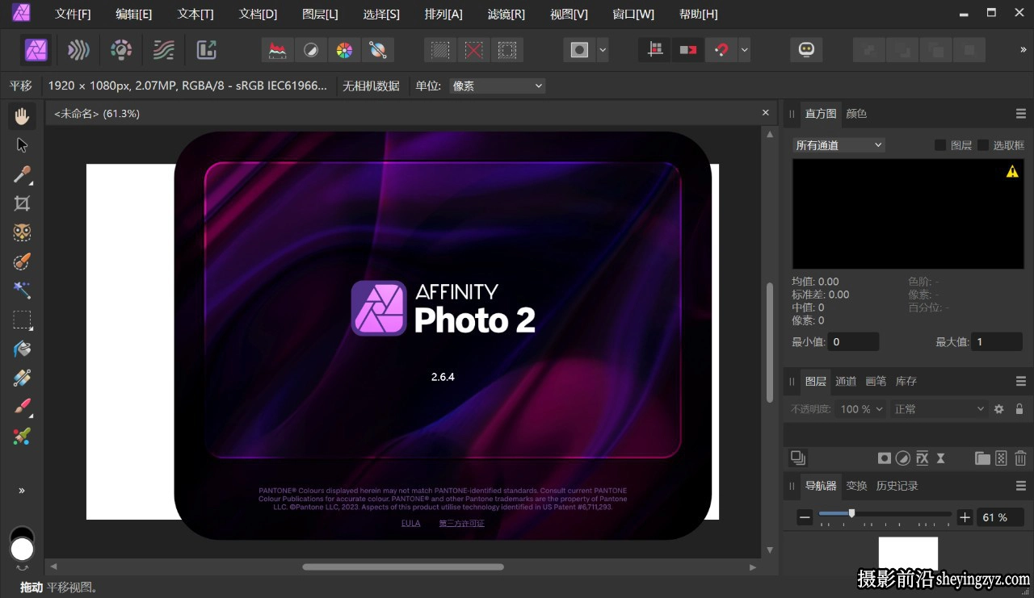Image resolution: width=1034 pixels, height=598 pixels.
Task: Toggle the Quick Mask button
Action: (579, 50)
